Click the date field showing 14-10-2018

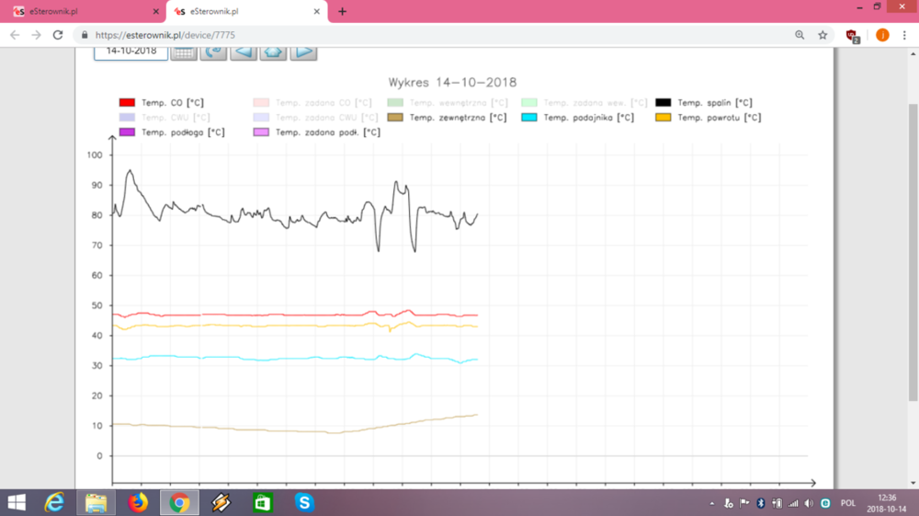click(x=130, y=51)
